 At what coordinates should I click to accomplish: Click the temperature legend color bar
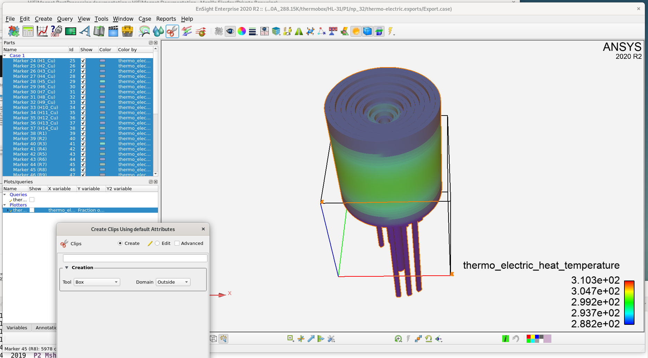click(x=629, y=303)
